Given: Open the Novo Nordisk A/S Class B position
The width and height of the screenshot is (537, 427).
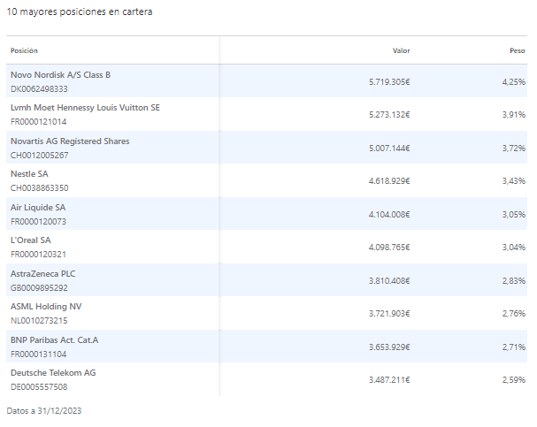Looking at the screenshot, I should [60, 75].
